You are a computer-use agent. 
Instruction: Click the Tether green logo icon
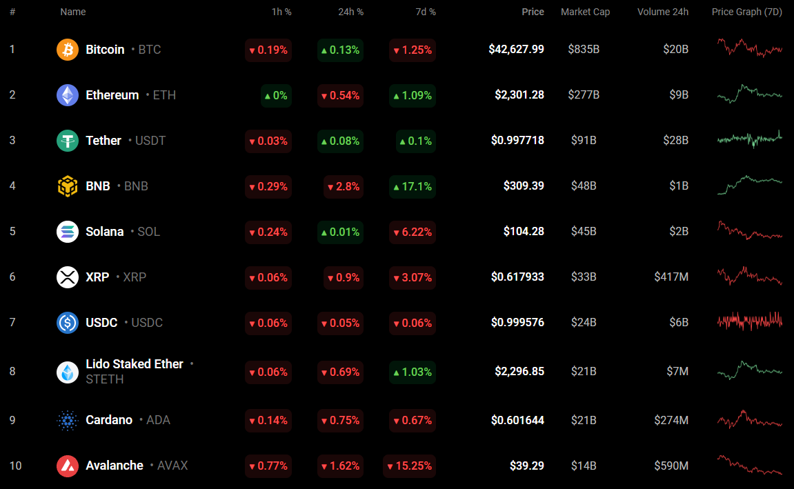68,141
